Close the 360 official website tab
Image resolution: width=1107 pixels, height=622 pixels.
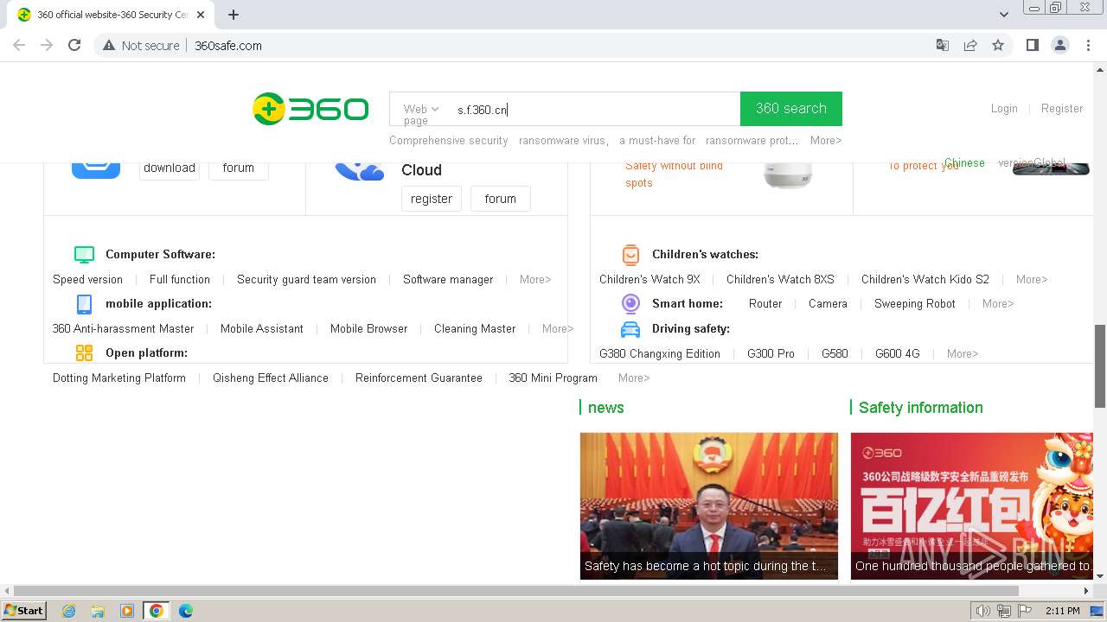[x=201, y=15]
